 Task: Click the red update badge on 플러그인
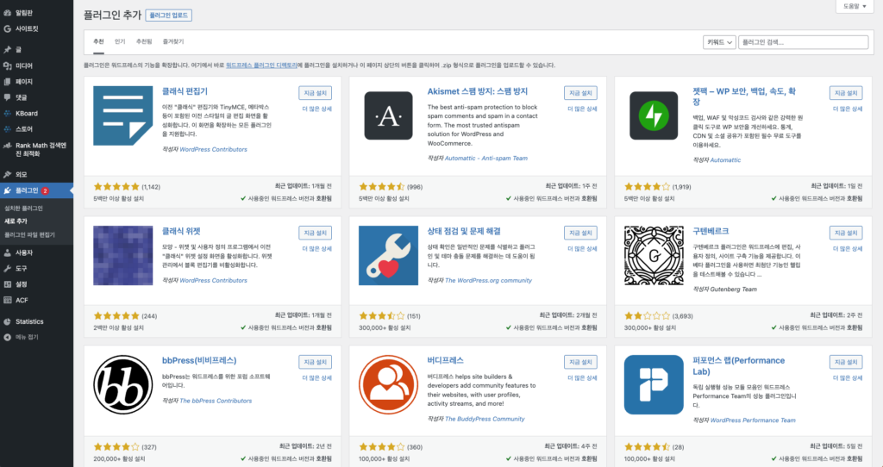[x=45, y=190]
